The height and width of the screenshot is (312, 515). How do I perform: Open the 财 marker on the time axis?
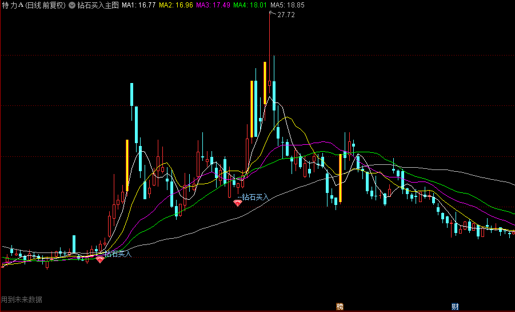coord(455,307)
